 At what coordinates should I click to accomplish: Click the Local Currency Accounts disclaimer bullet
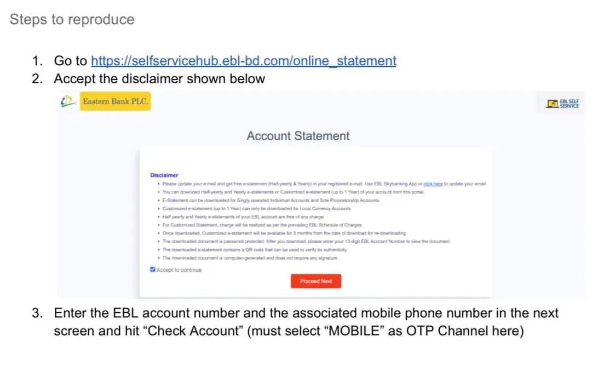pos(256,208)
